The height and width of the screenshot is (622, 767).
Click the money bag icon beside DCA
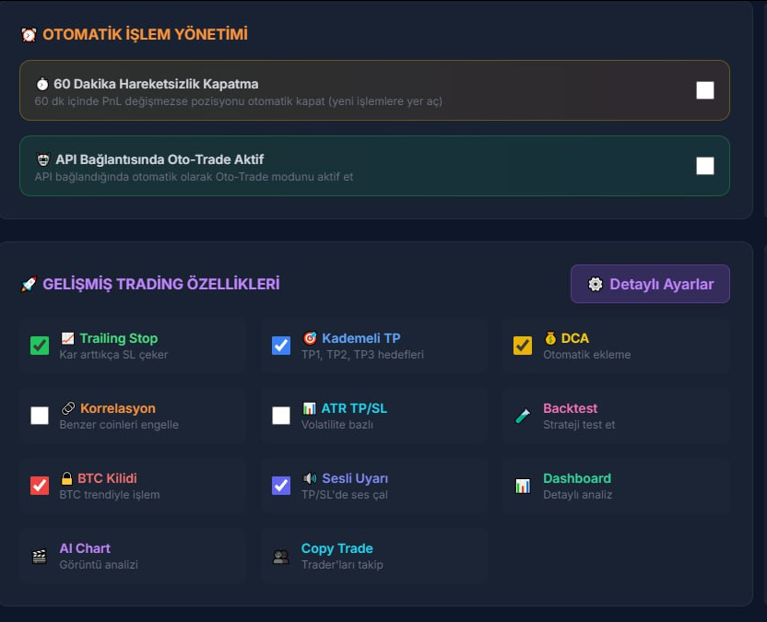point(550,338)
